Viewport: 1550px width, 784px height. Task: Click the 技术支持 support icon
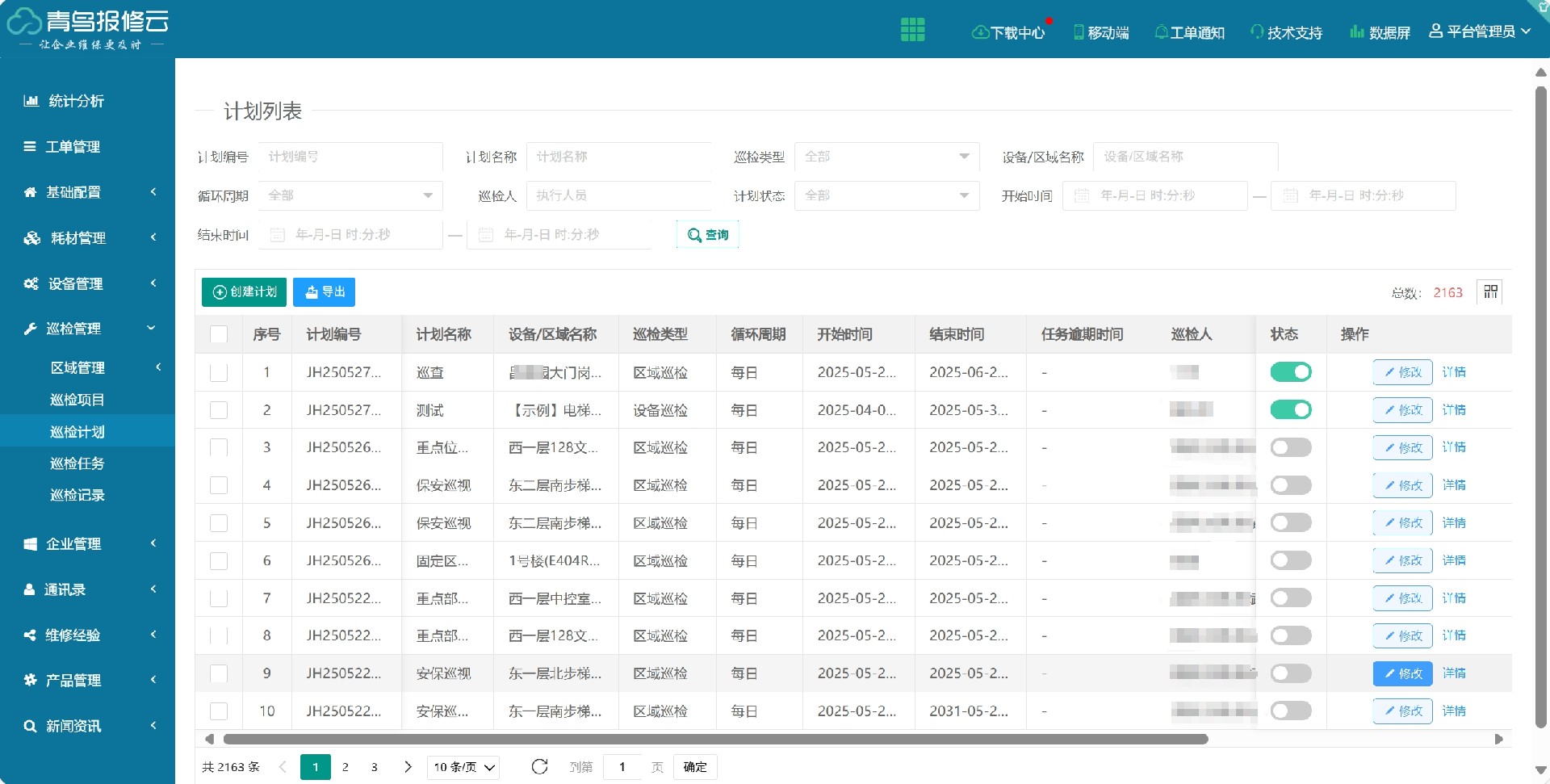click(1257, 32)
